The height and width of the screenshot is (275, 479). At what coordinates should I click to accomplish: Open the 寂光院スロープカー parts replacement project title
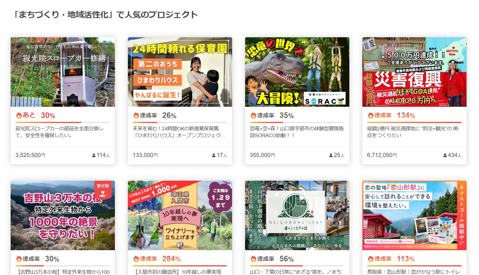coord(59,132)
